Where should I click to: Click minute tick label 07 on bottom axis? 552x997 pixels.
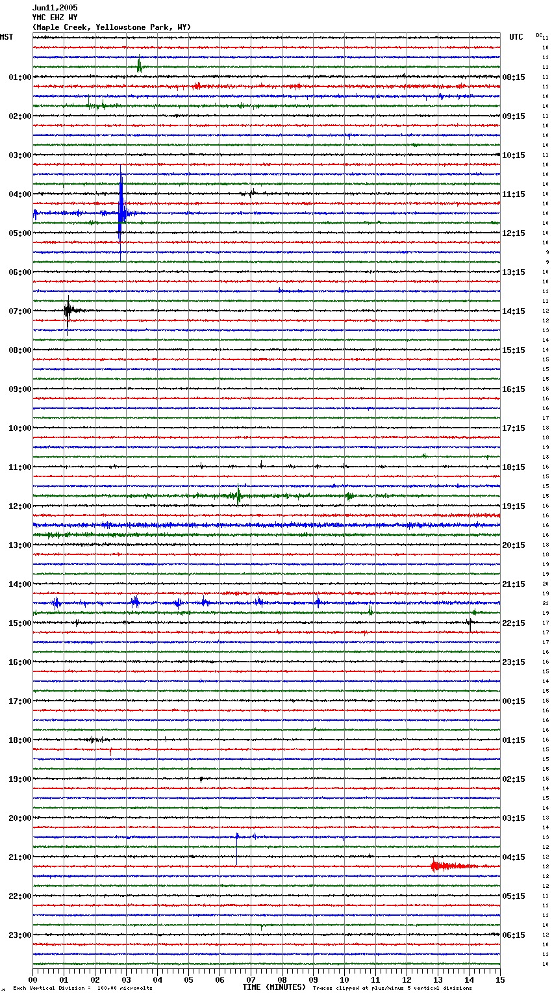pos(251,979)
